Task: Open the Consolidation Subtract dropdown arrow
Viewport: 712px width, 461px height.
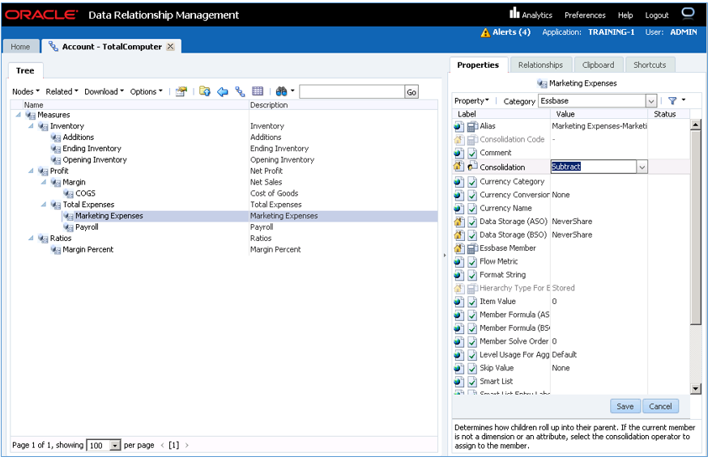Action: 642,167
